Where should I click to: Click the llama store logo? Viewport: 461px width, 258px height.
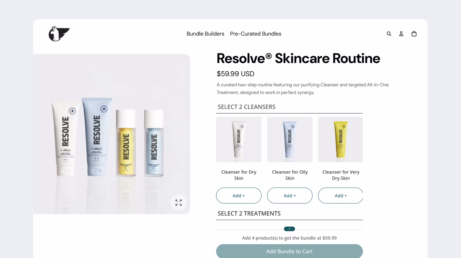pyautogui.click(x=59, y=34)
